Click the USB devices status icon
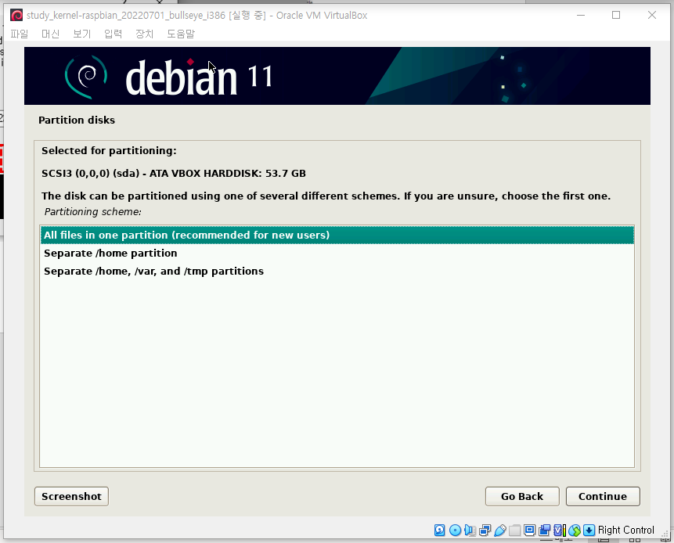Image resolution: width=674 pixels, height=543 pixels. [499, 530]
